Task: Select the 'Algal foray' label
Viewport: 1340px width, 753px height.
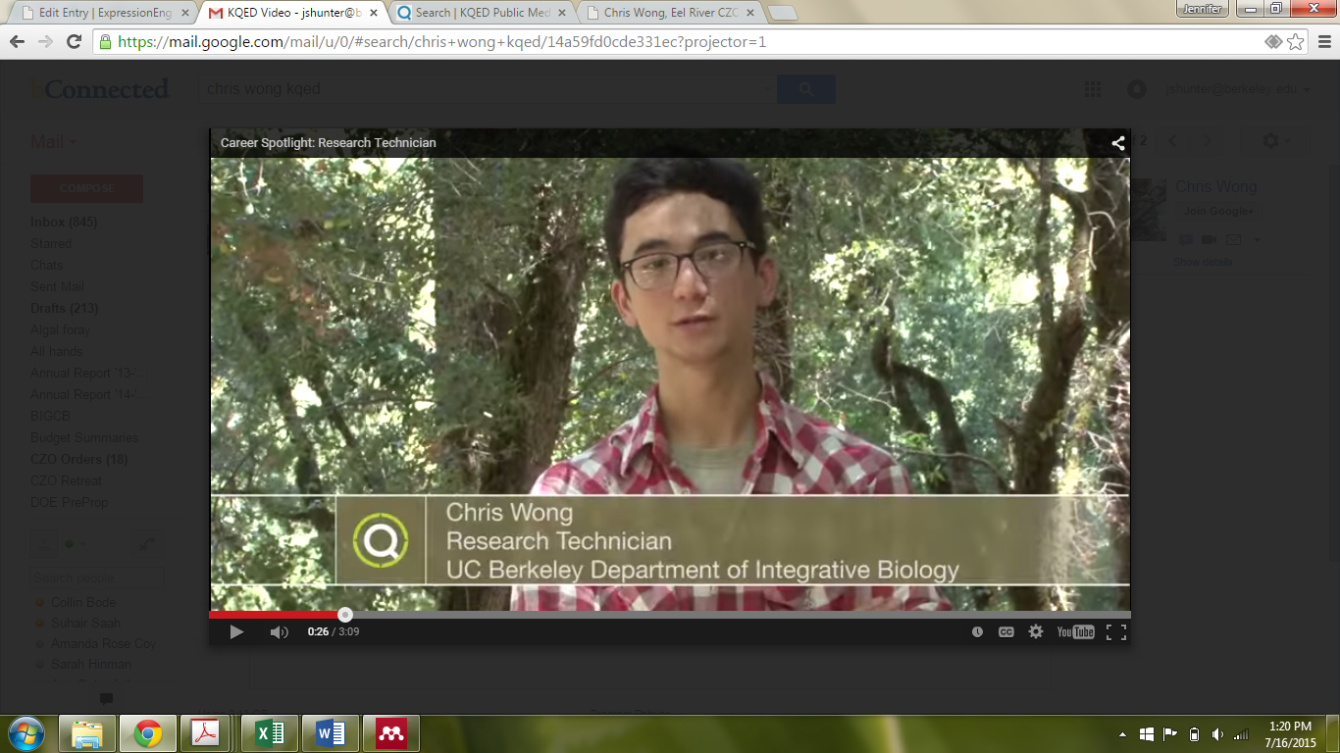Action: point(60,330)
